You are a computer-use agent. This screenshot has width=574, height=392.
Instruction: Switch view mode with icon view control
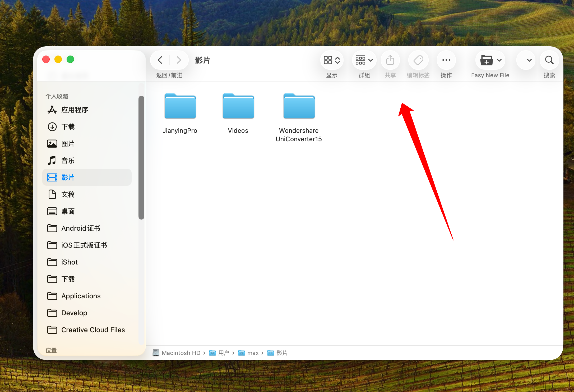tap(332, 60)
